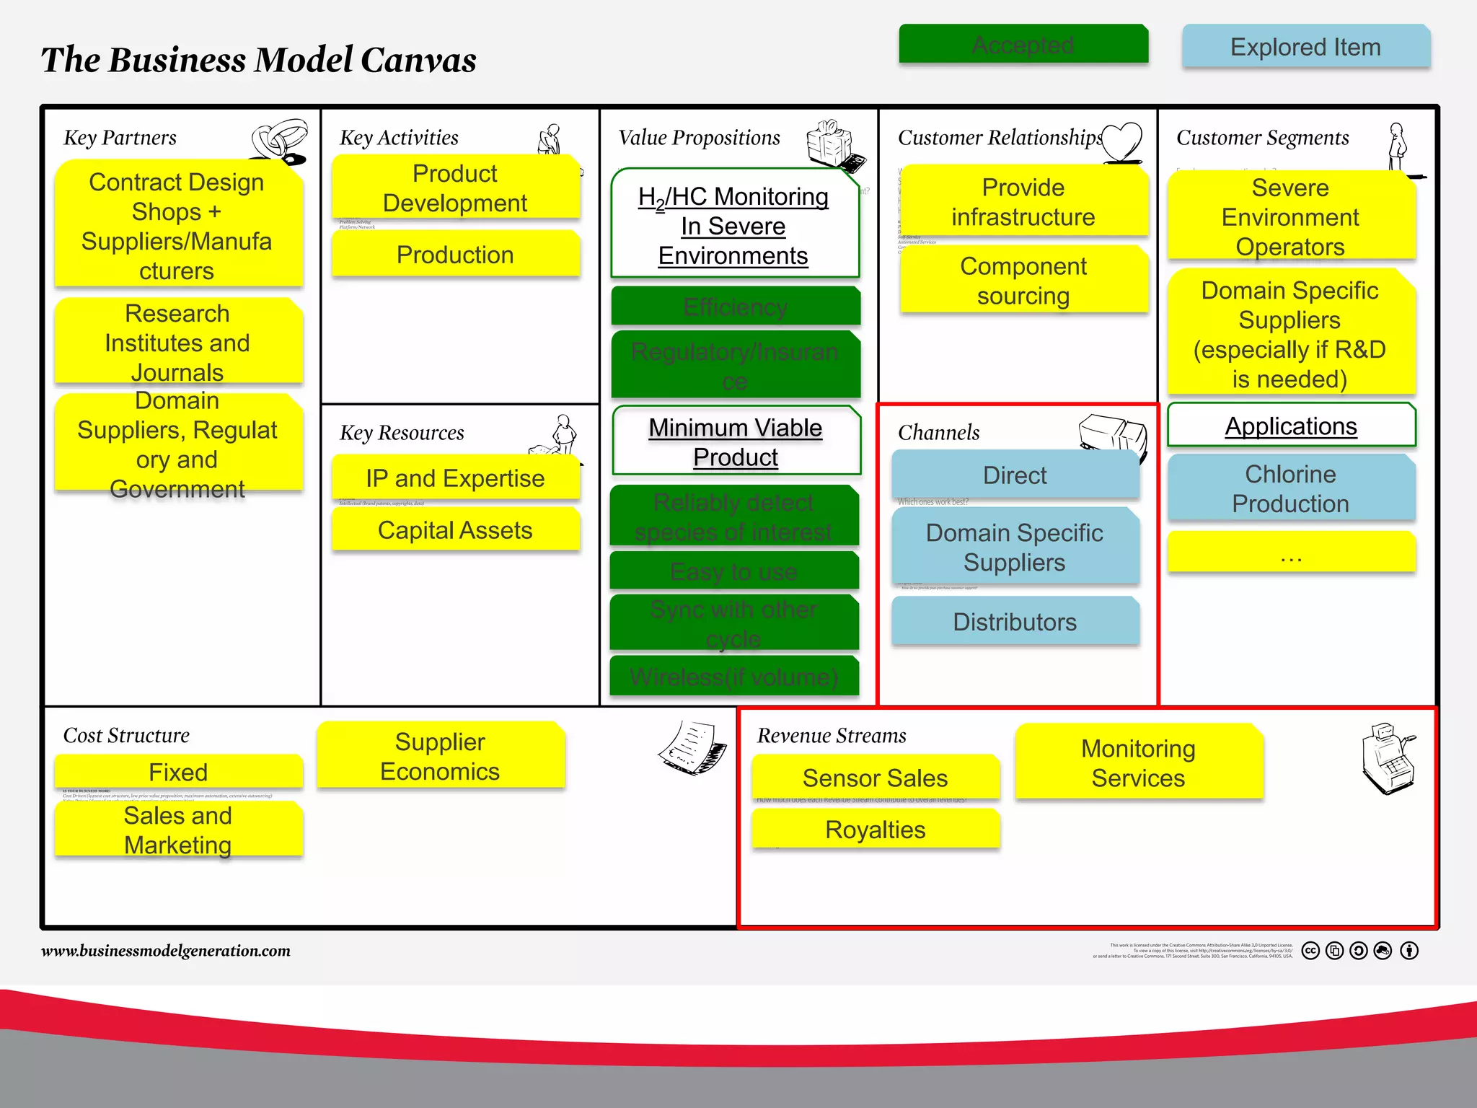Select the yellow ellipsis note

pyautogui.click(x=1291, y=552)
